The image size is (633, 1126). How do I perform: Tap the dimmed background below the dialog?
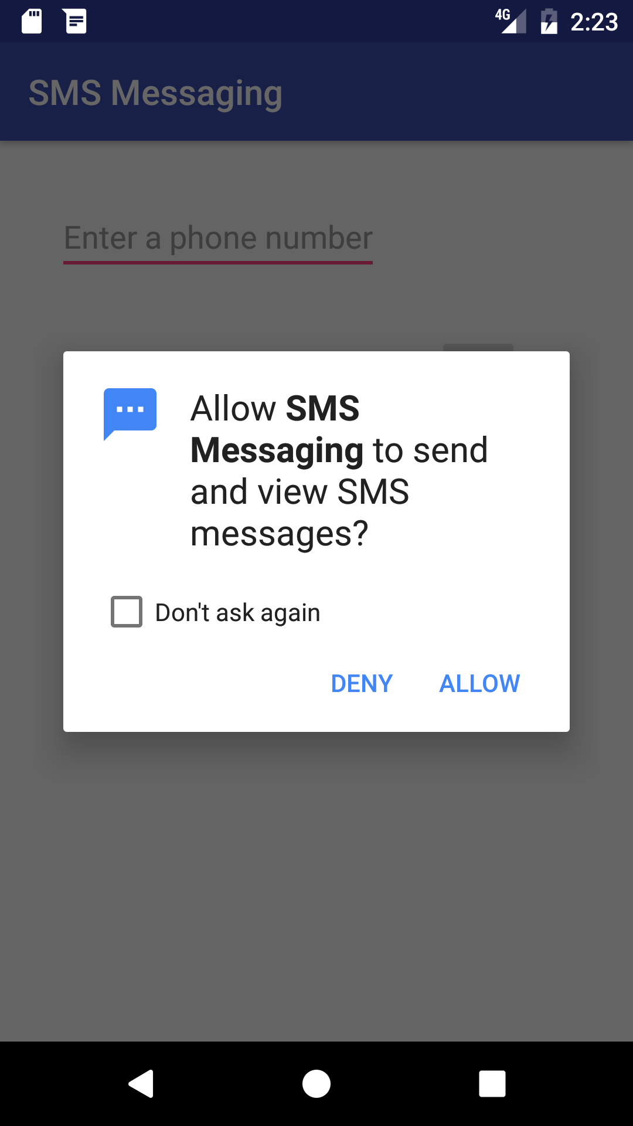tap(316, 886)
